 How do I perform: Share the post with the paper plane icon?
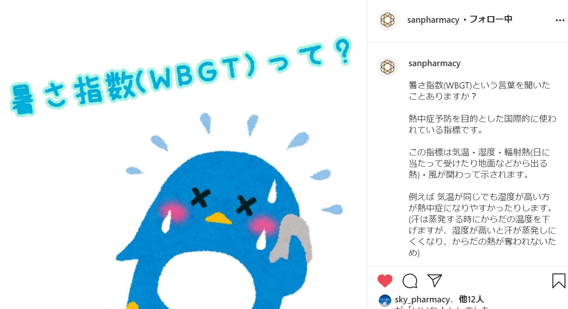pyautogui.click(x=435, y=280)
